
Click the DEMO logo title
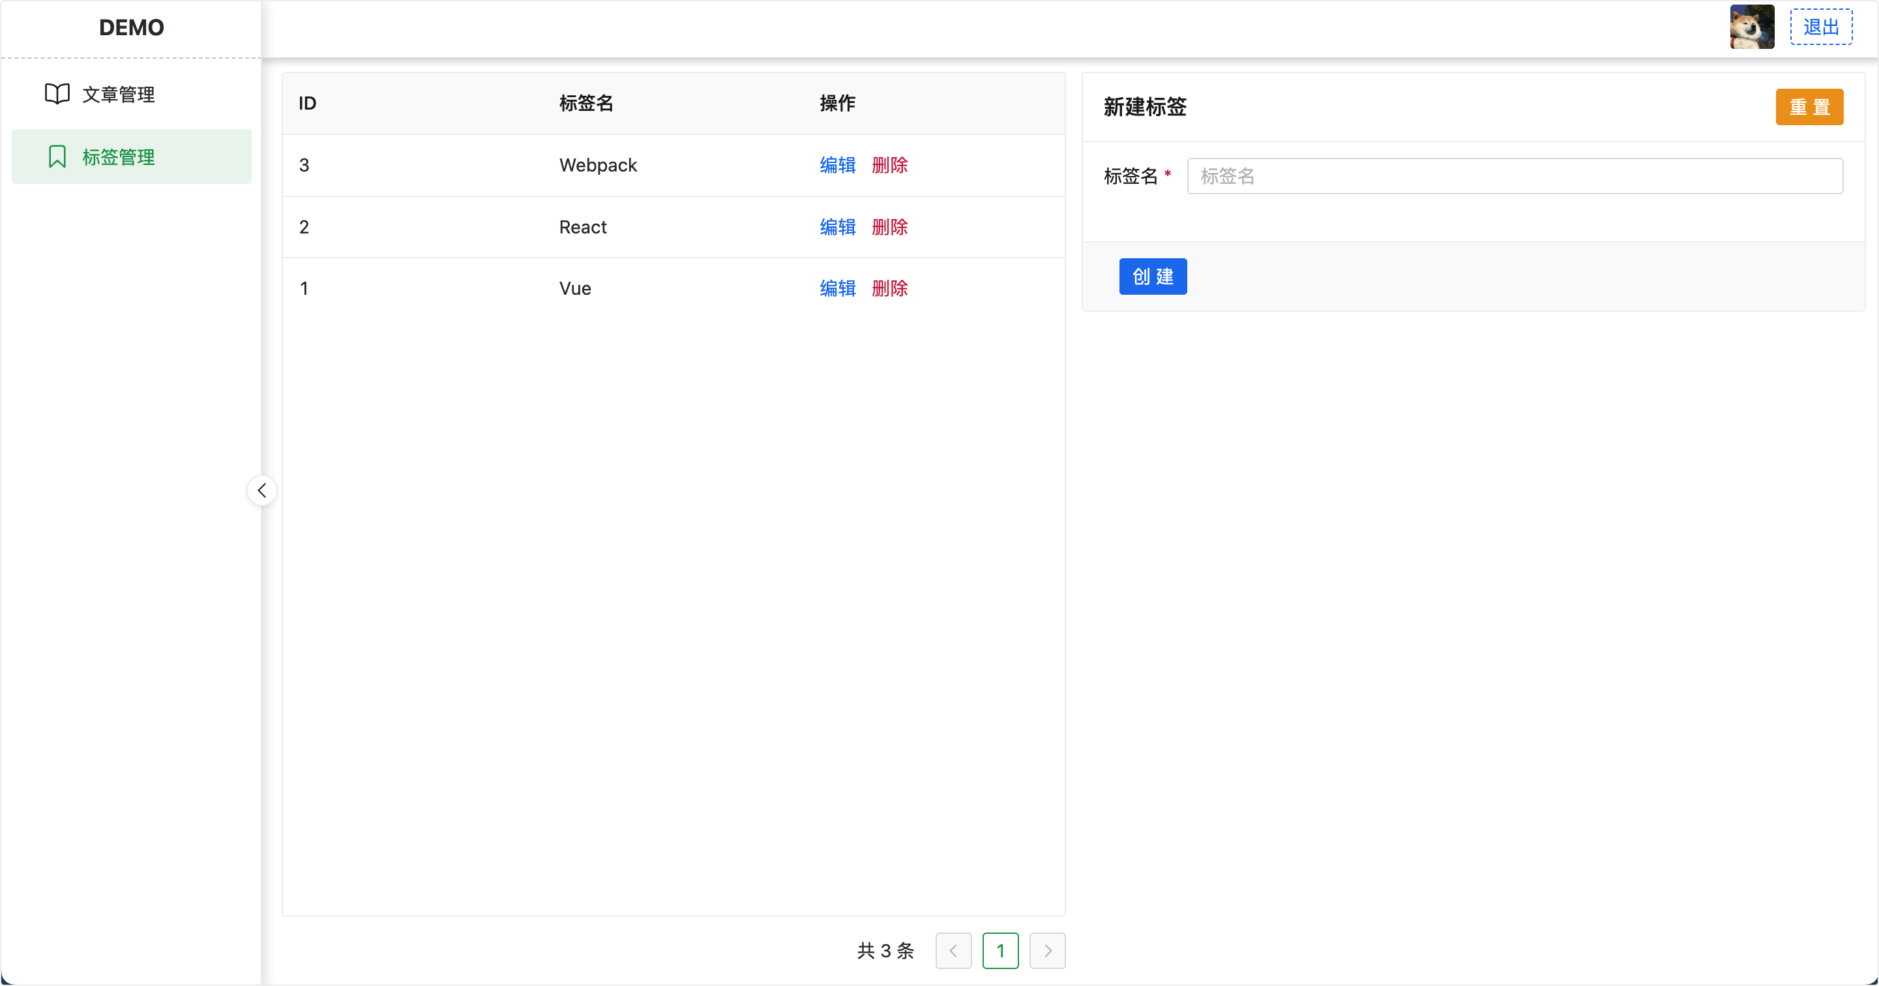point(131,28)
